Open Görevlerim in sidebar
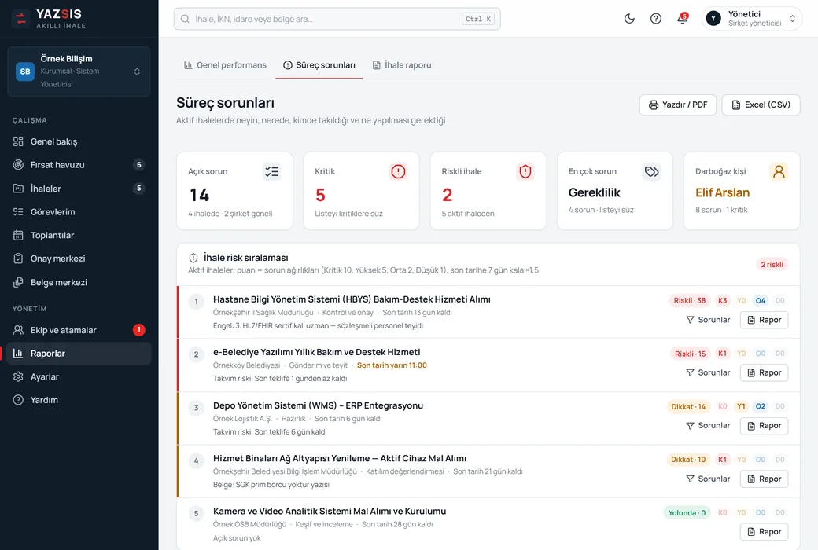Viewport: 818px width, 550px height. (79, 211)
